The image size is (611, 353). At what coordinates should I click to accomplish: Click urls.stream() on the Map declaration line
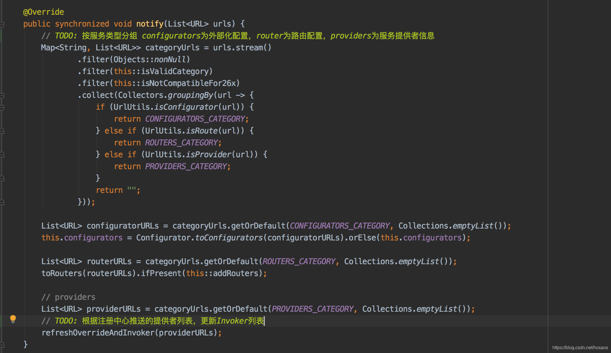click(242, 48)
